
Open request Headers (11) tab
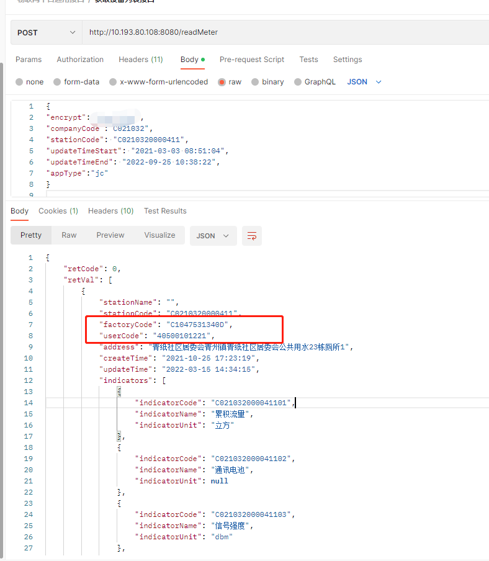point(141,60)
